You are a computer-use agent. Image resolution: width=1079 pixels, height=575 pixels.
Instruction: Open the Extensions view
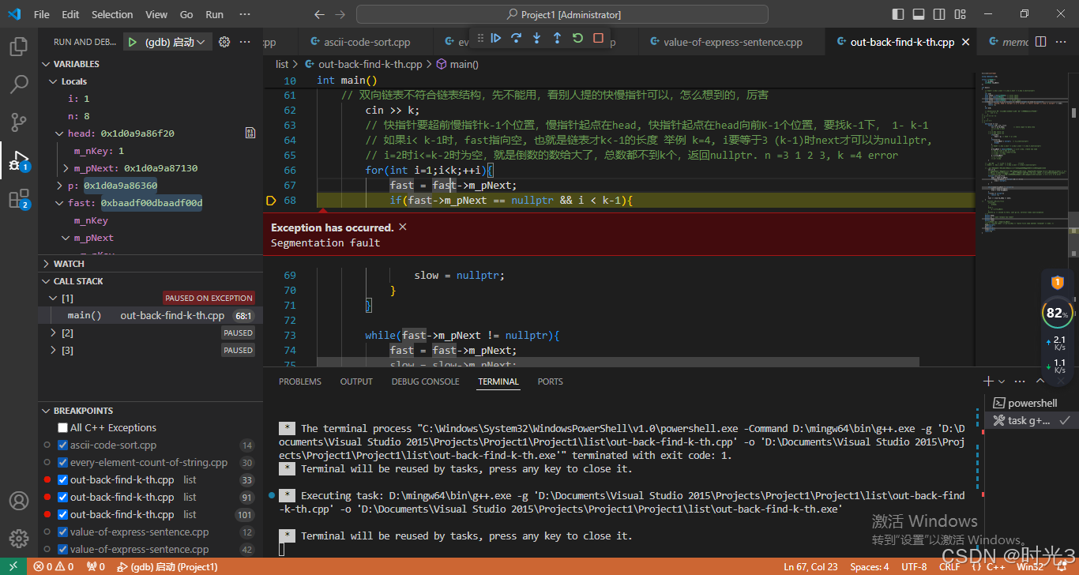pos(19,199)
